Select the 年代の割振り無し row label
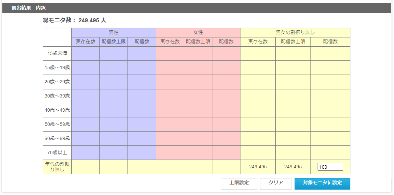 point(57,167)
